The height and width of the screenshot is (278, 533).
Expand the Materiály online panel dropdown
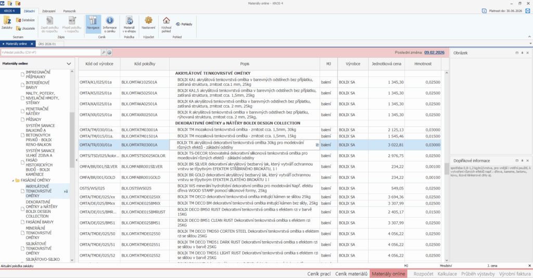click(69, 64)
